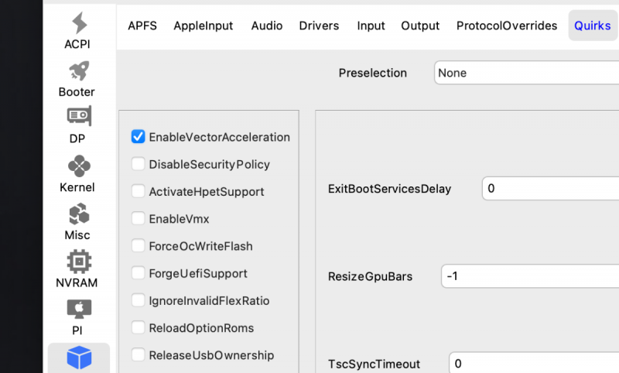Select the blue UEFI cube icon
619x373 pixels.
tap(79, 357)
